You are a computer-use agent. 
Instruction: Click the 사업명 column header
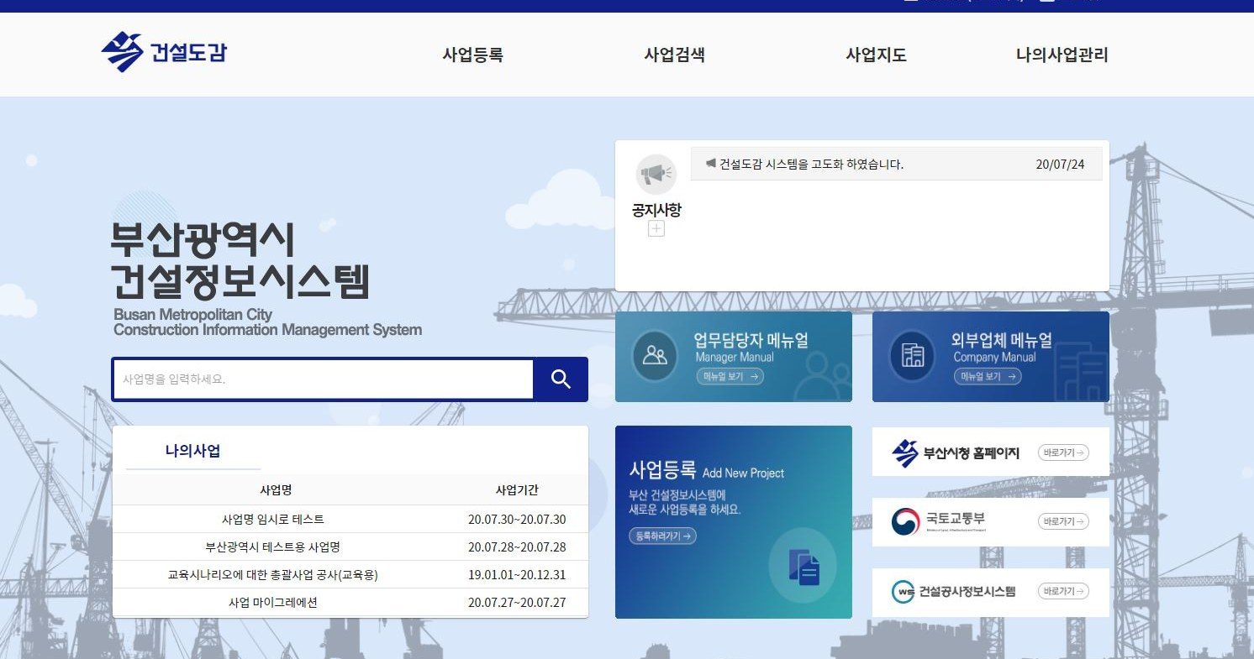click(276, 490)
